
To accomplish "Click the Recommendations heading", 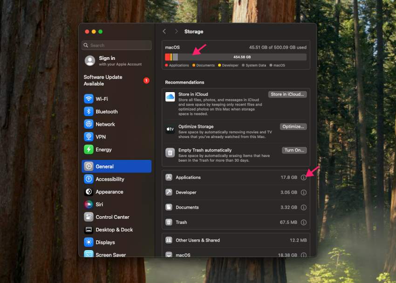I will tap(184, 82).
